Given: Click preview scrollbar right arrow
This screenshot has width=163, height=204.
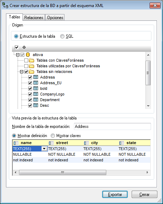Looking at the screenshot, I should (148, 173).
